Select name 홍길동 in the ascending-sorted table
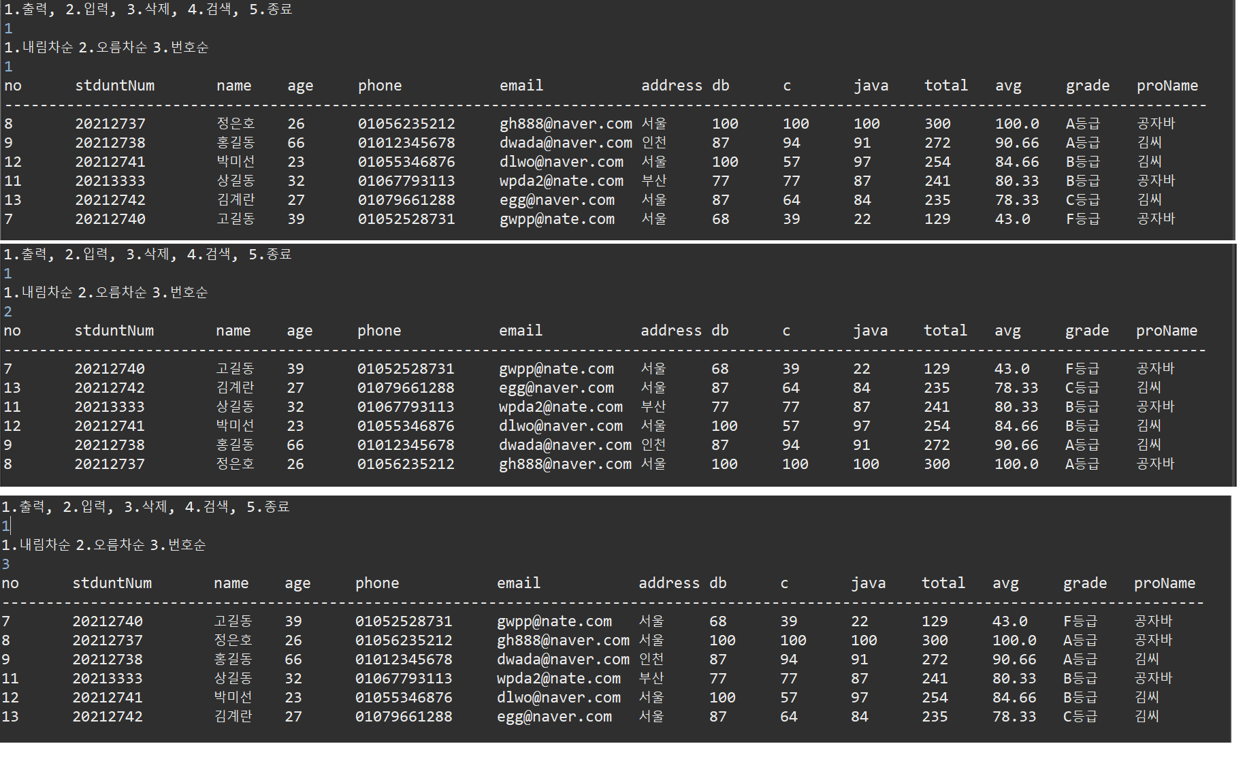 tap(235, 445)
